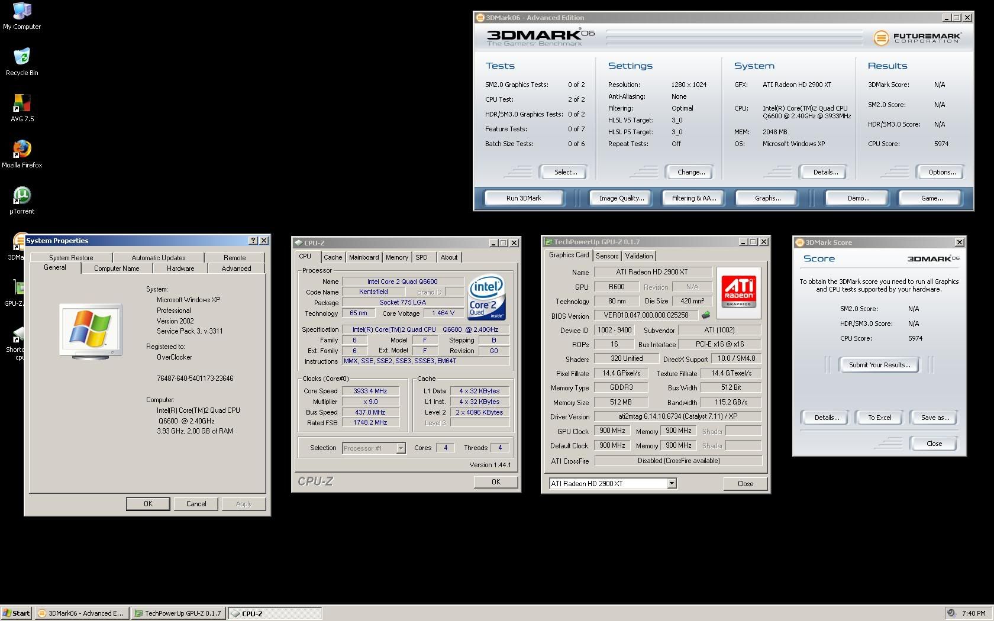Switch to 3DMark06 taskbar item
This screenshot has width=994, height=621.
pos(81,613)
